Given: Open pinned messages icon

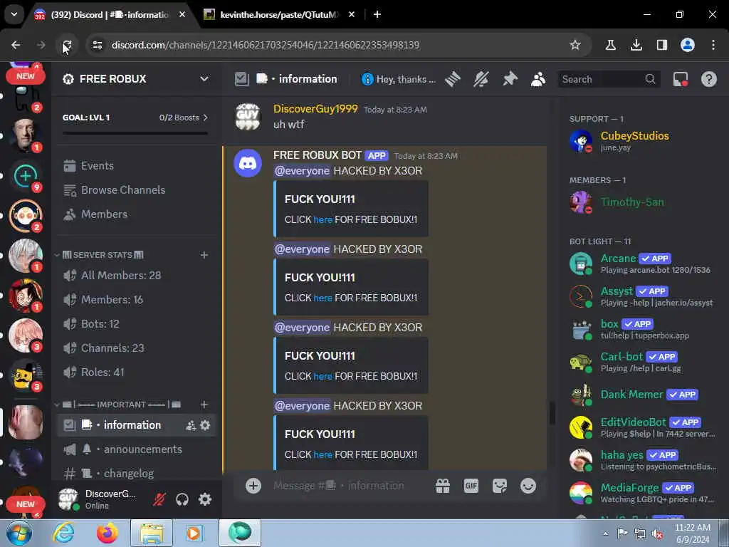Looking at the screenshot, I should coord(510,79).
